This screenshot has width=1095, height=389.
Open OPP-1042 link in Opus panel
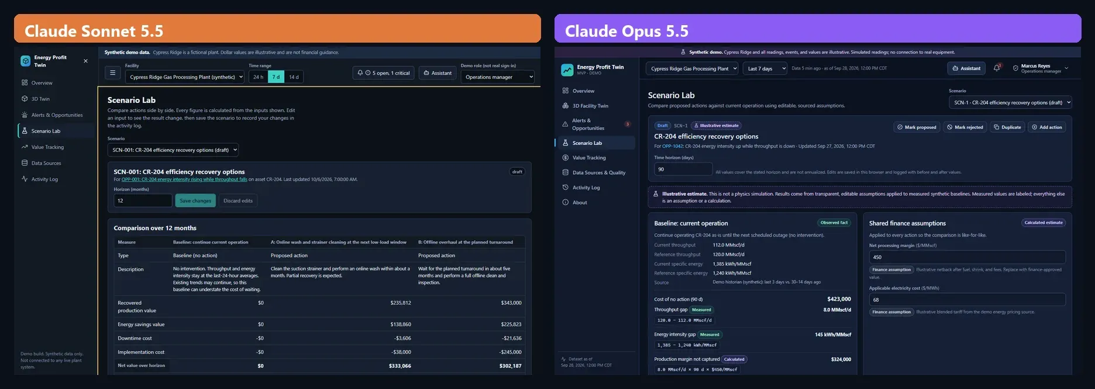pos(673,146)
